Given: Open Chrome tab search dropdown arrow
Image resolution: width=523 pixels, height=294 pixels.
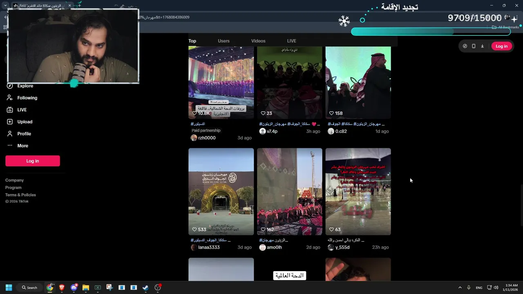Looking at the screenshot, I should coord(5,5).
